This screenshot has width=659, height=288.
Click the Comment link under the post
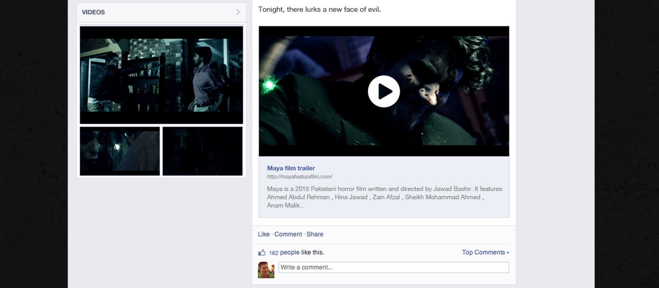[288, 234]
